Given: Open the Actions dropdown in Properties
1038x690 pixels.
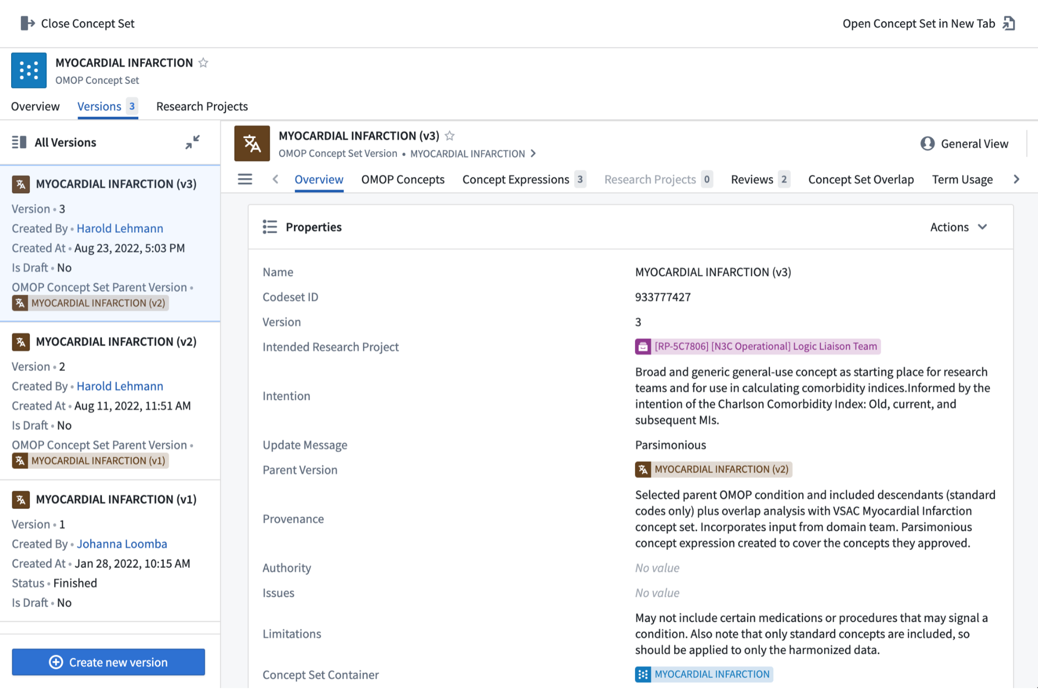Looking at the screenshot, I should point(958,227).
